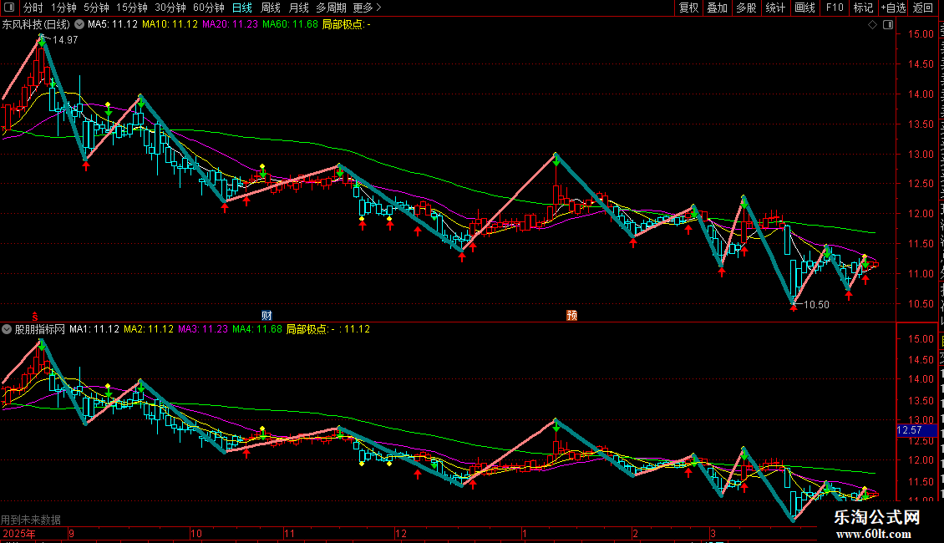Screen dimensions: 944x543
Task: Add stock via +自选 button
Action: (893, 8)
